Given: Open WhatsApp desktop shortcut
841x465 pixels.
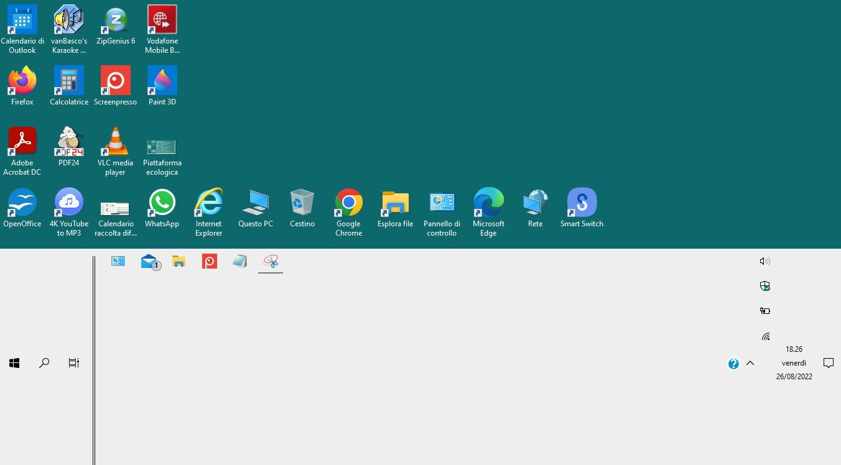Looking at the screenshot, I should (x=162, y=208).
